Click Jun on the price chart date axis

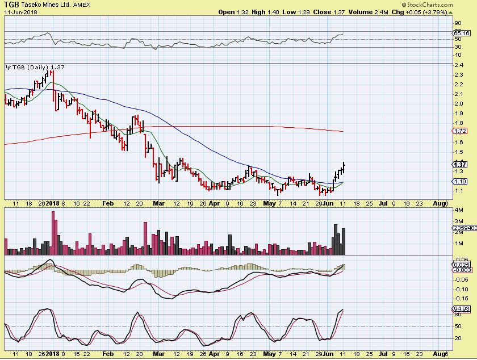pyautogui.click(x=328, y=204)
